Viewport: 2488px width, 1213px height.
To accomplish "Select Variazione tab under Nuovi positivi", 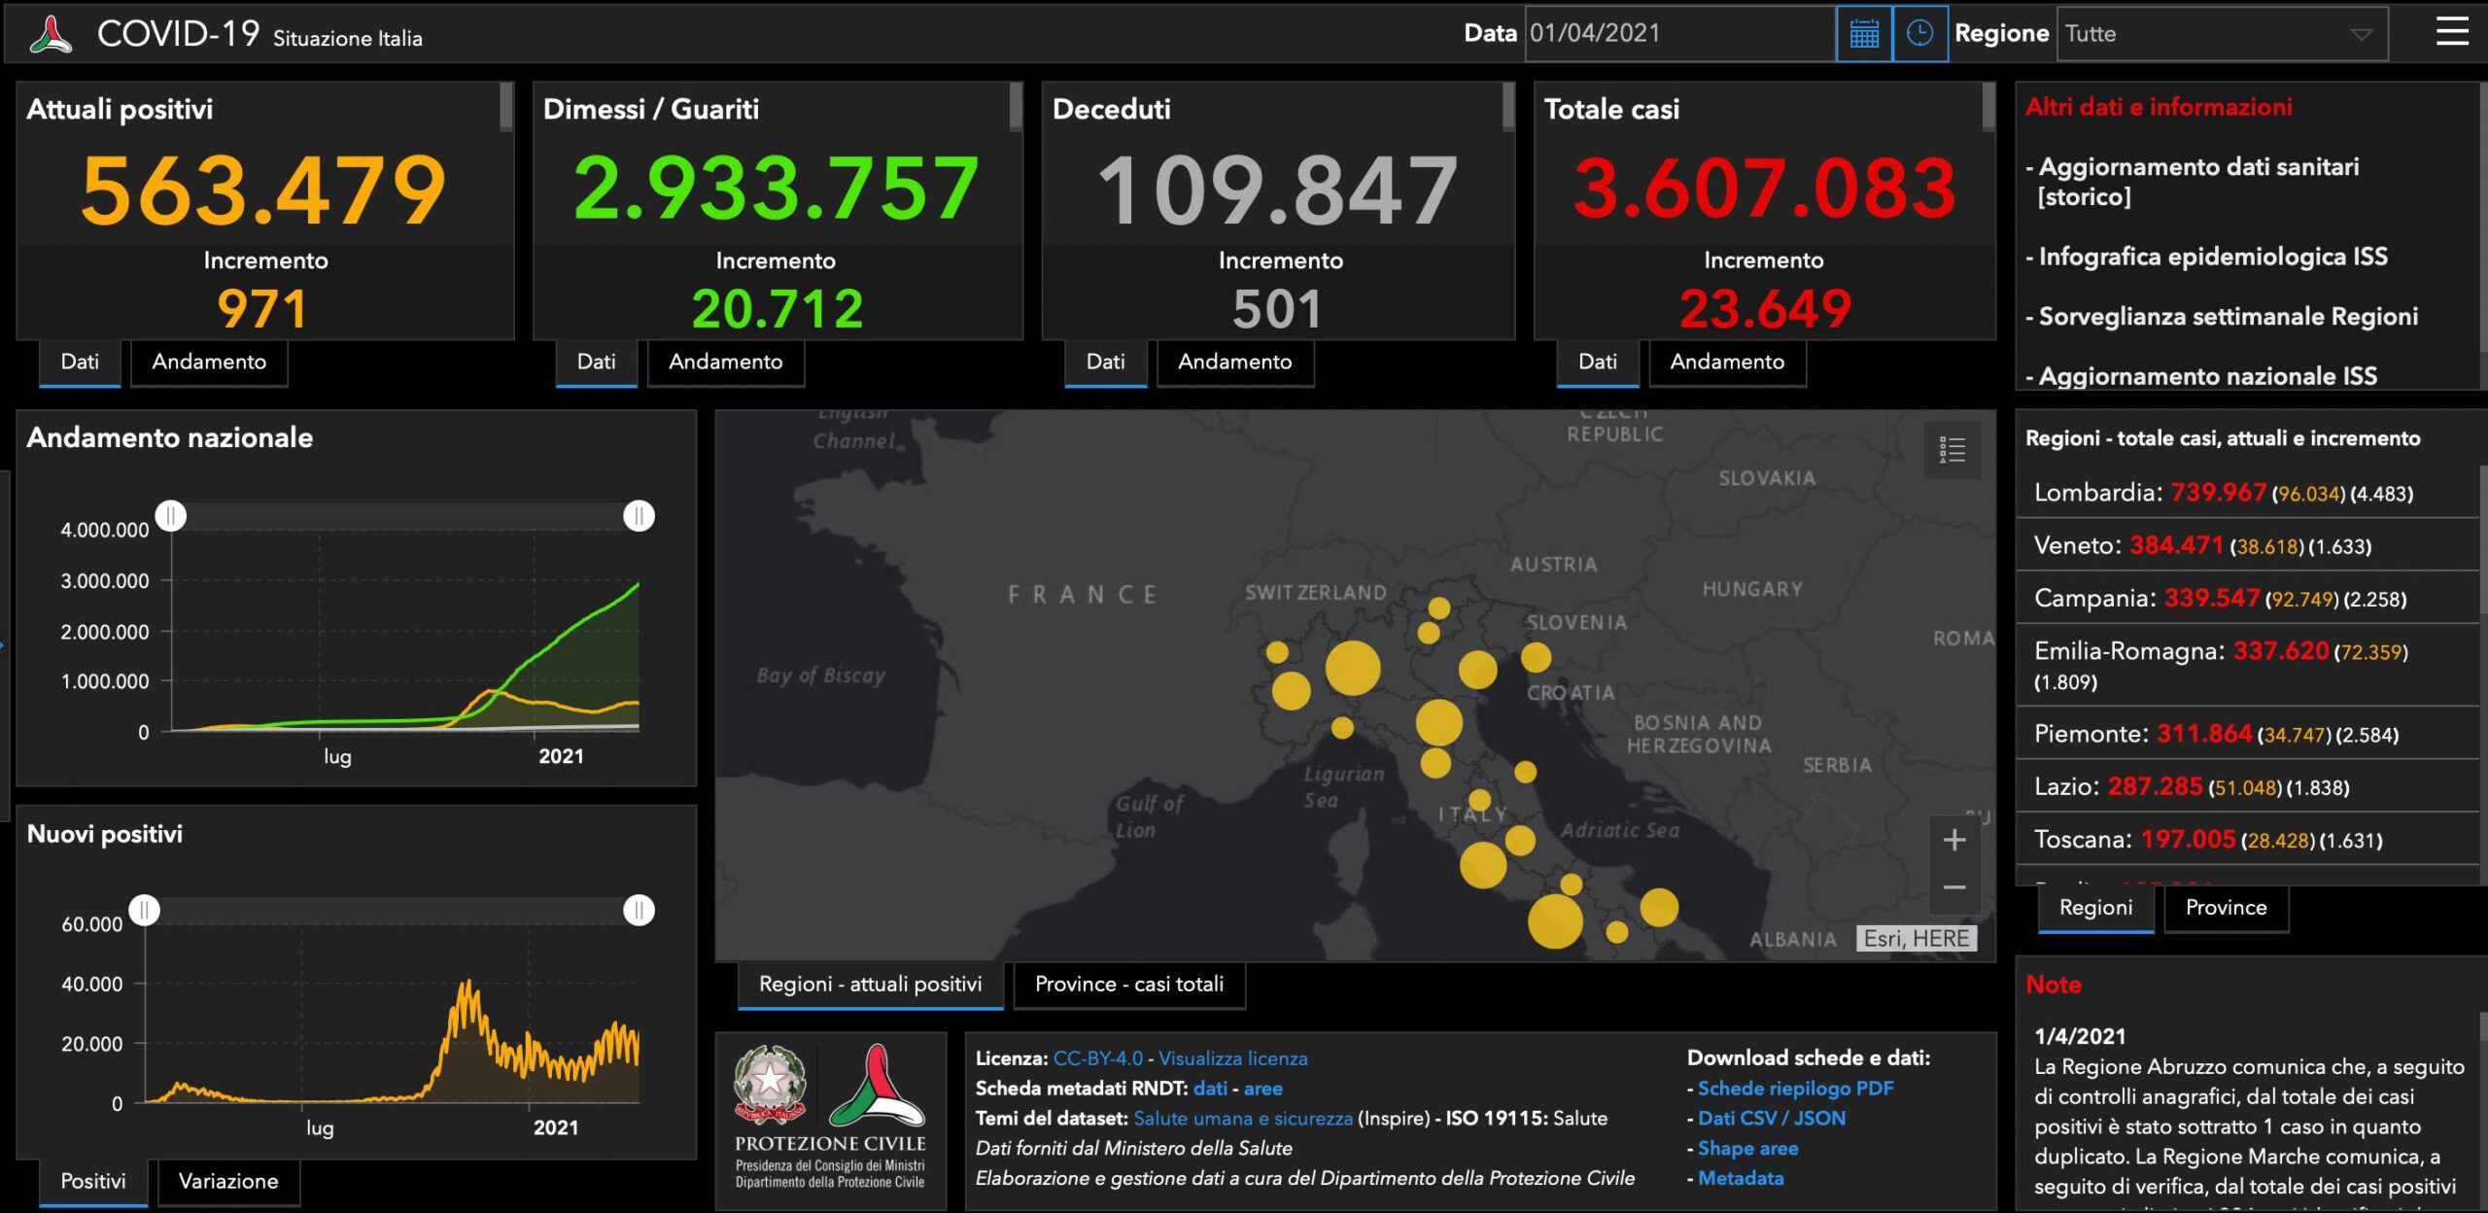I will point(228,1182).
